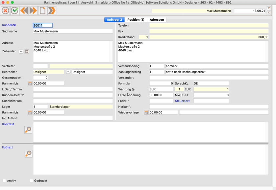Screen dimensions: 276x190
Task: Expand the Bearbeiter dropdown arrow
Action: click(68, 72)
